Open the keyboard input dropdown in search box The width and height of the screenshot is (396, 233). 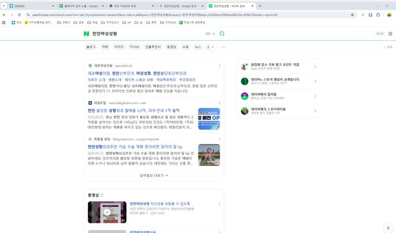tap(210, 33)
